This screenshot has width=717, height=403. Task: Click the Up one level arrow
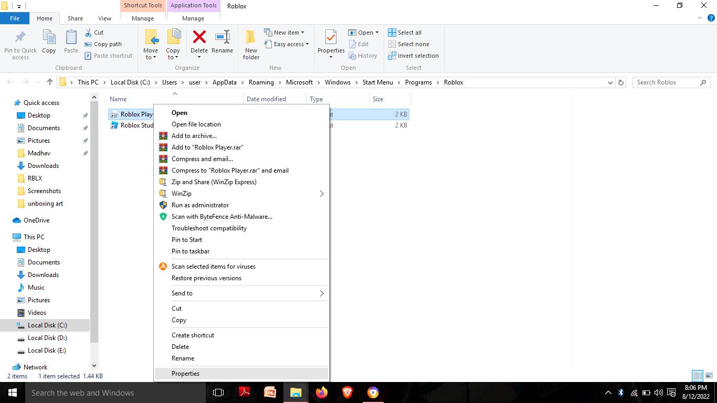click(x=50, y=82)
